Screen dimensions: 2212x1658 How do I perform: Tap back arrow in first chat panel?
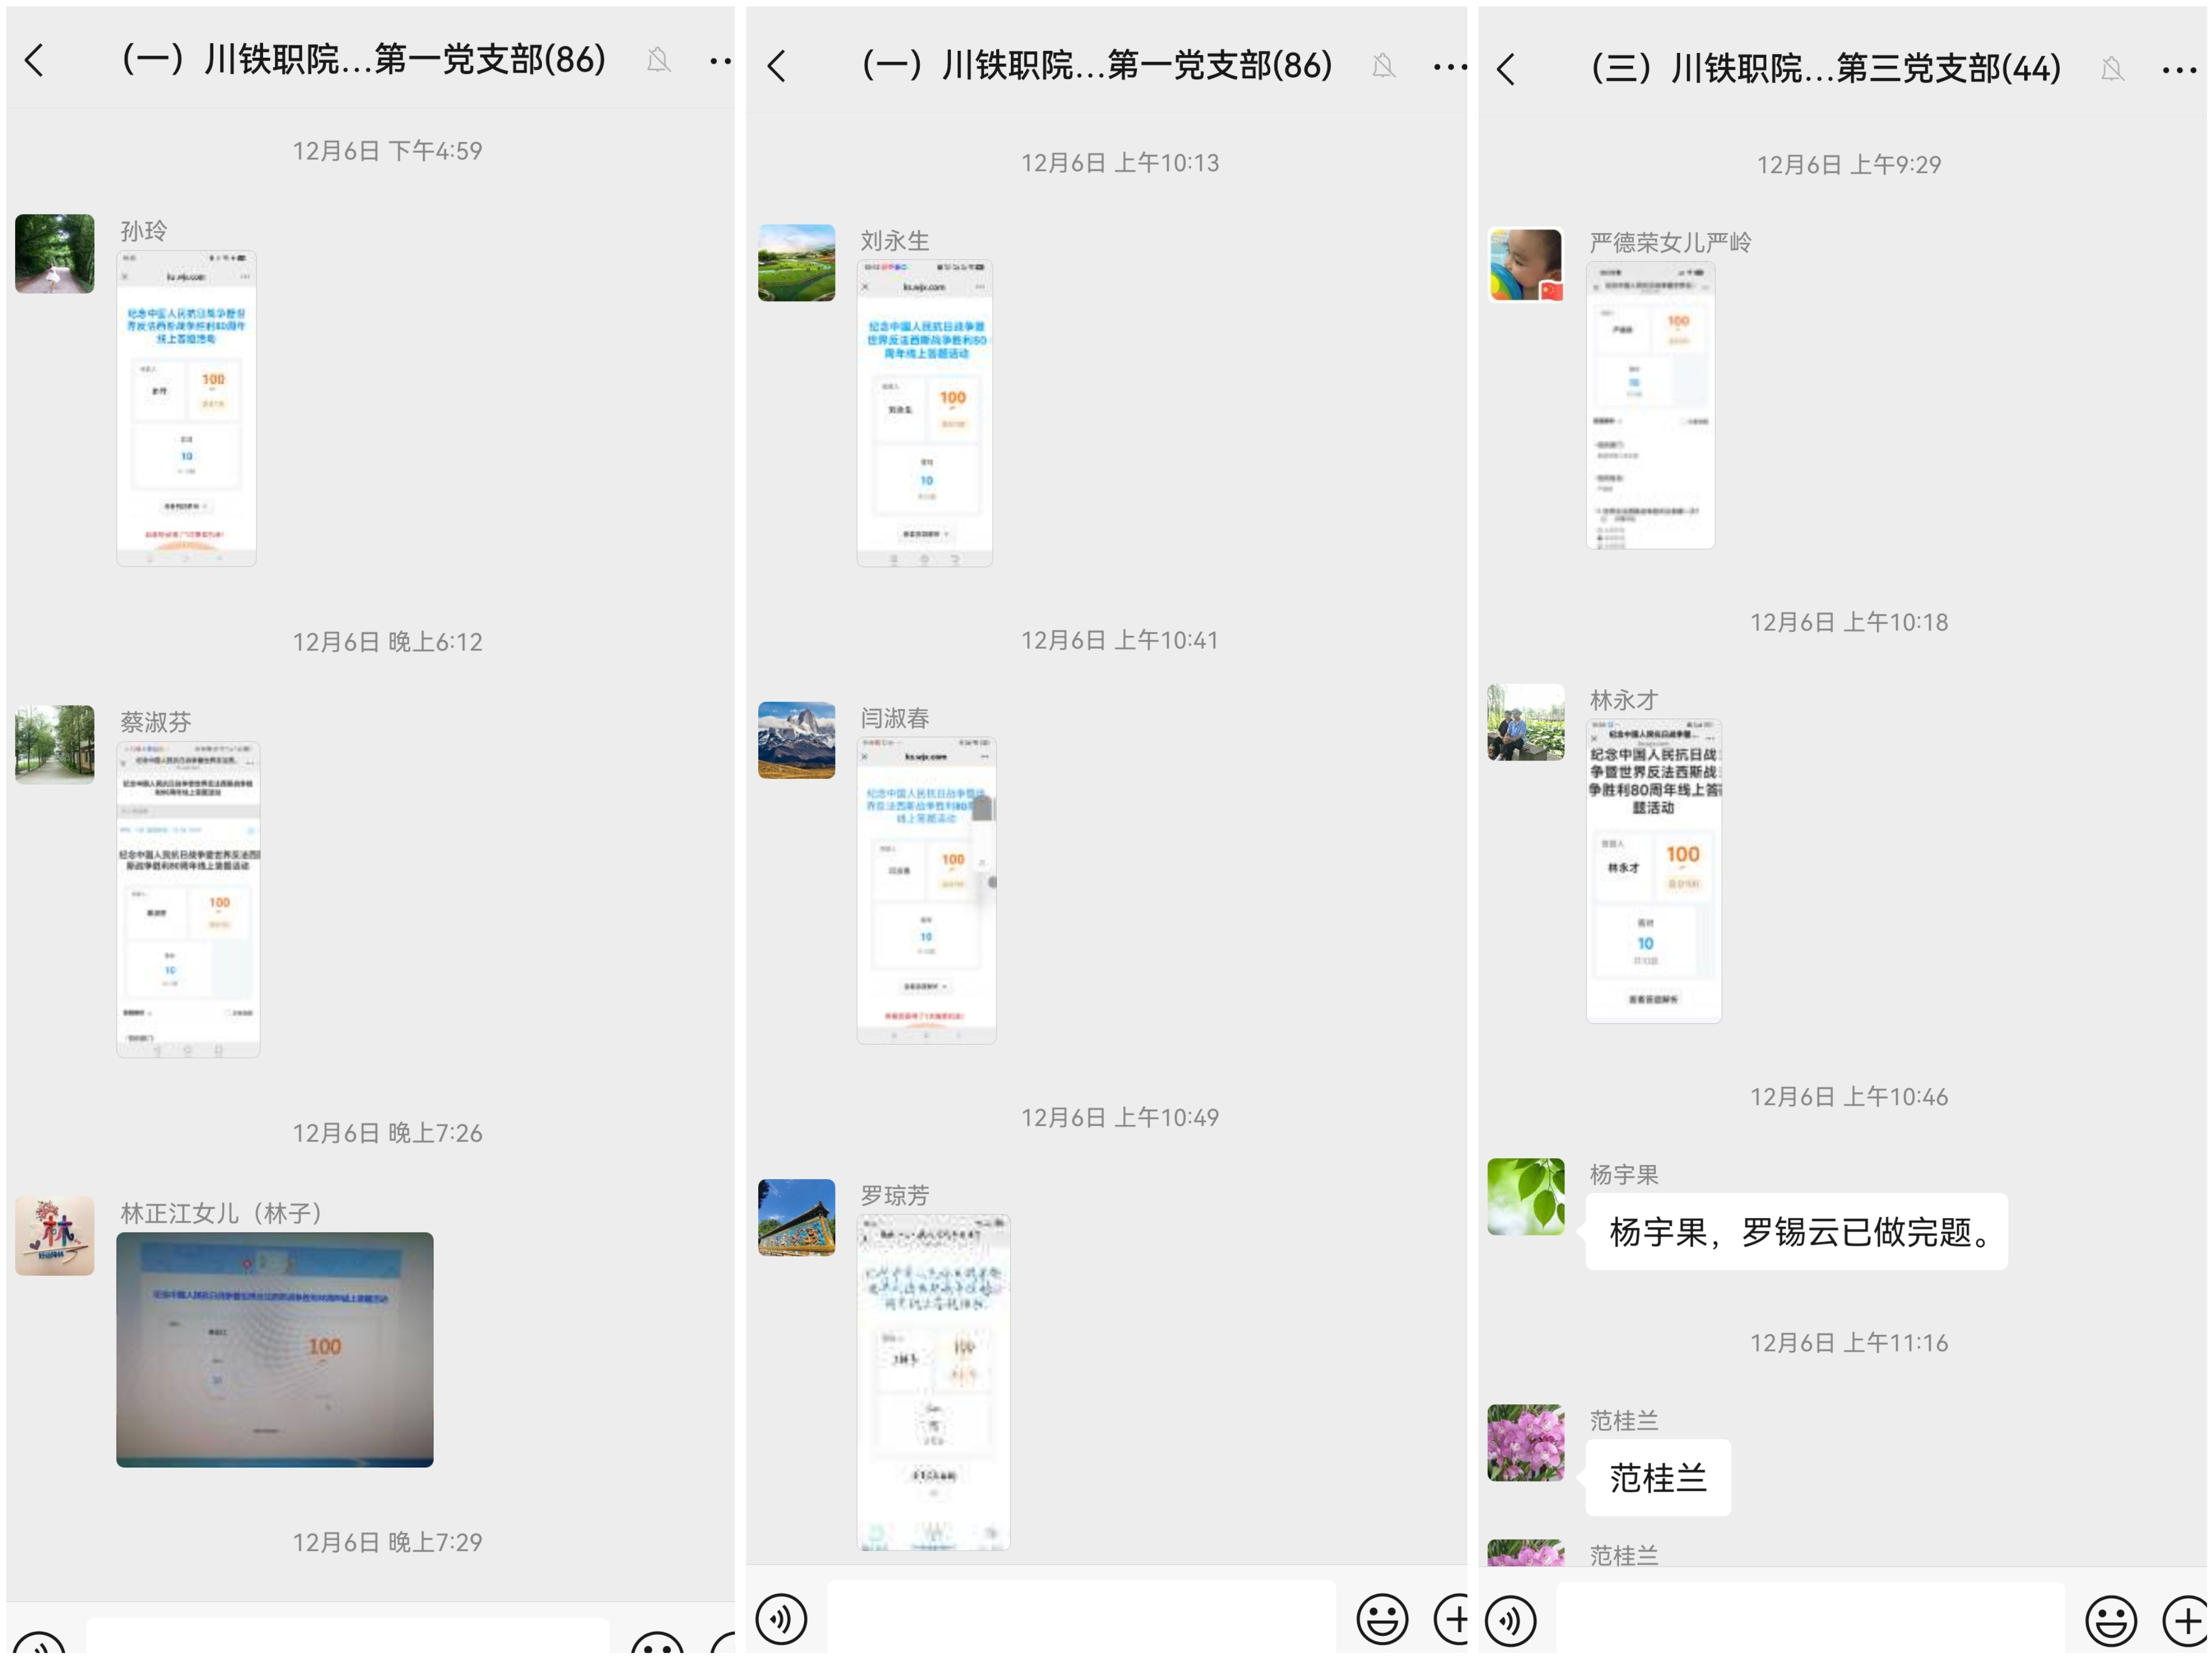click(x=35, y=60)
